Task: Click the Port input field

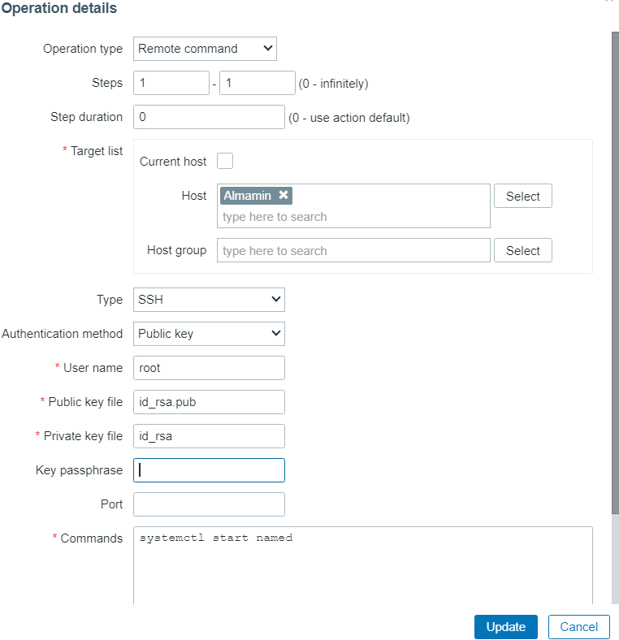Action: coord(209,504)
